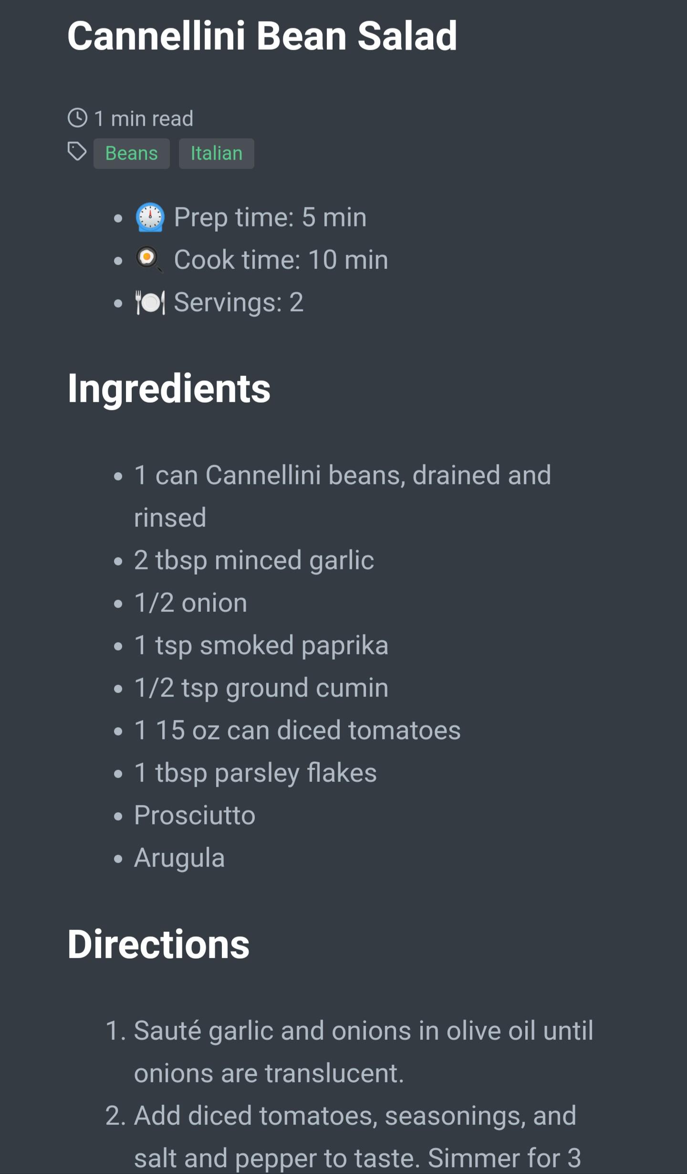Click the clock icon beside read time
687x1174 pixels.
77,118
